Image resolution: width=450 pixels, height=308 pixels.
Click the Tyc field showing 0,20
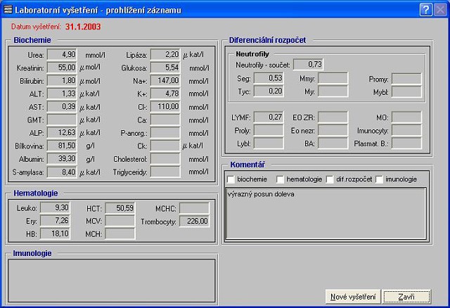[269, 91]
